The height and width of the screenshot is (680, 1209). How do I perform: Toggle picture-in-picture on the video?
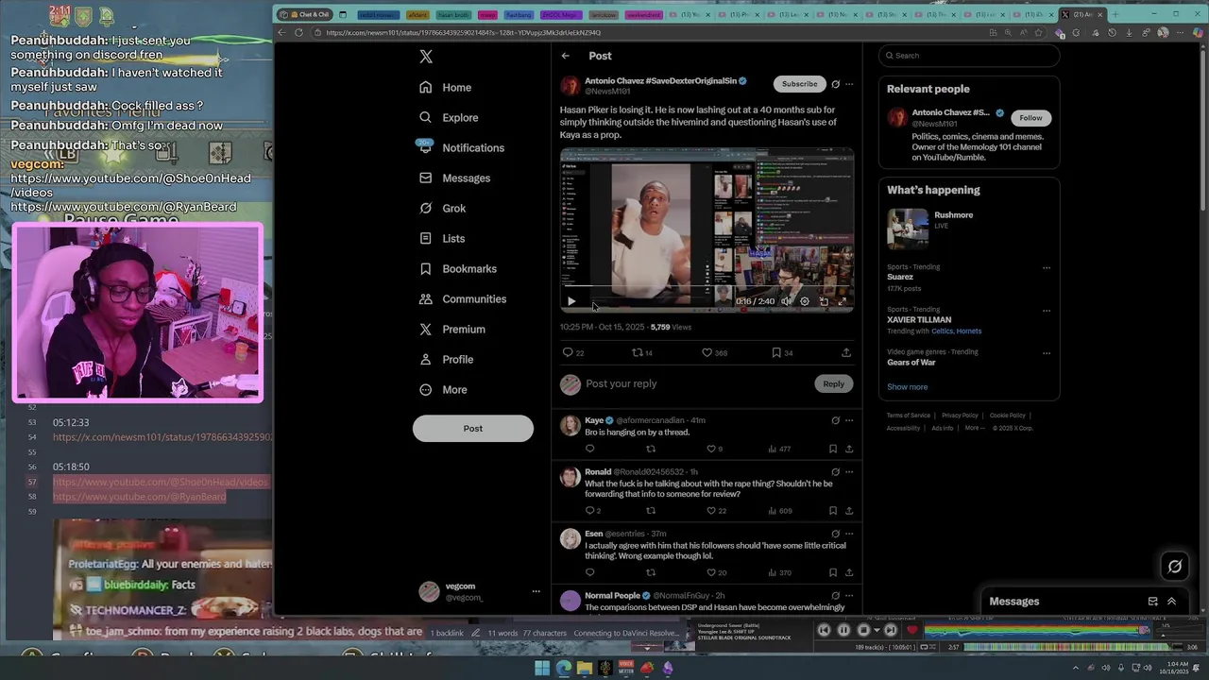point(824,301)
